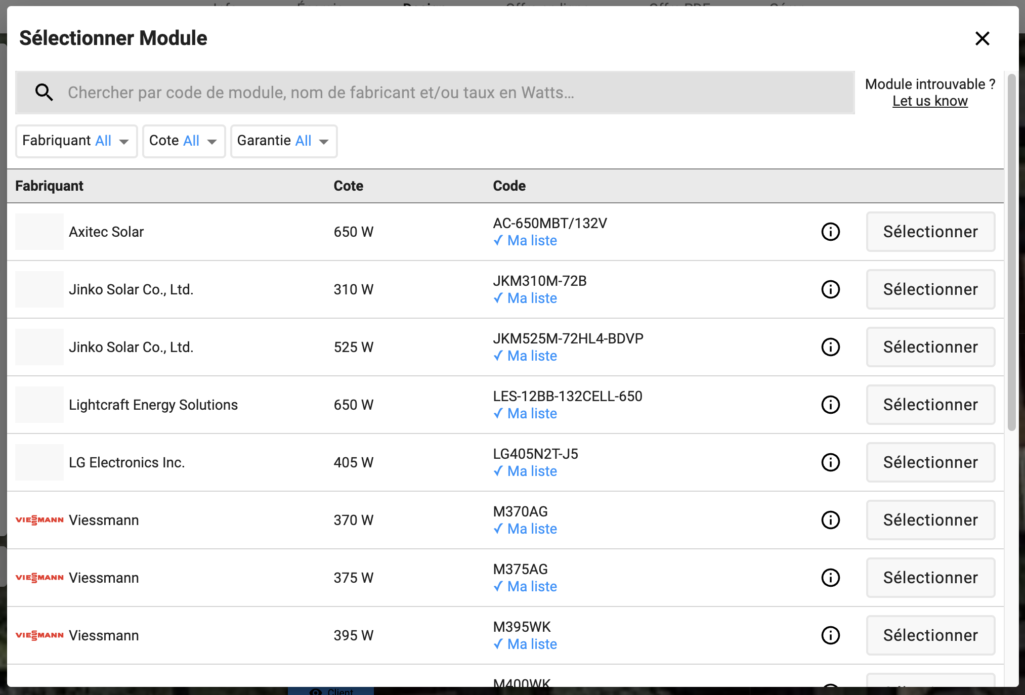Click the 310 W rating cell

(353, 289)
